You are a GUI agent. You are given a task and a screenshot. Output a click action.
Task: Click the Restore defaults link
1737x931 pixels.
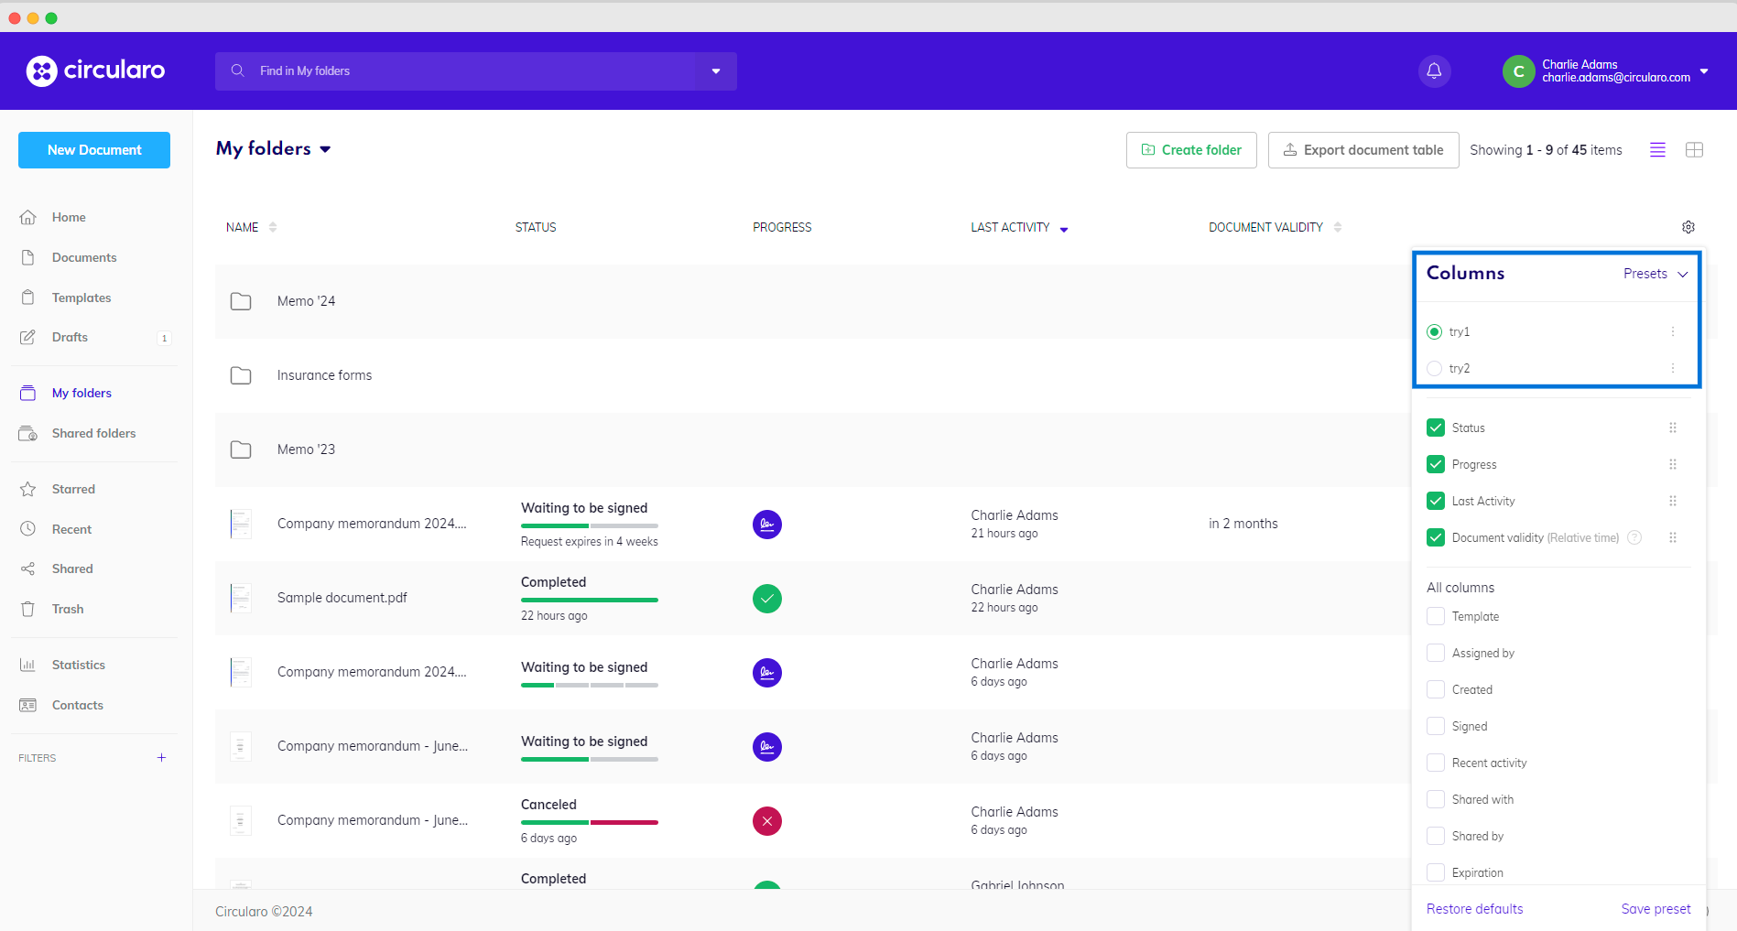(x=1474, y=909)
